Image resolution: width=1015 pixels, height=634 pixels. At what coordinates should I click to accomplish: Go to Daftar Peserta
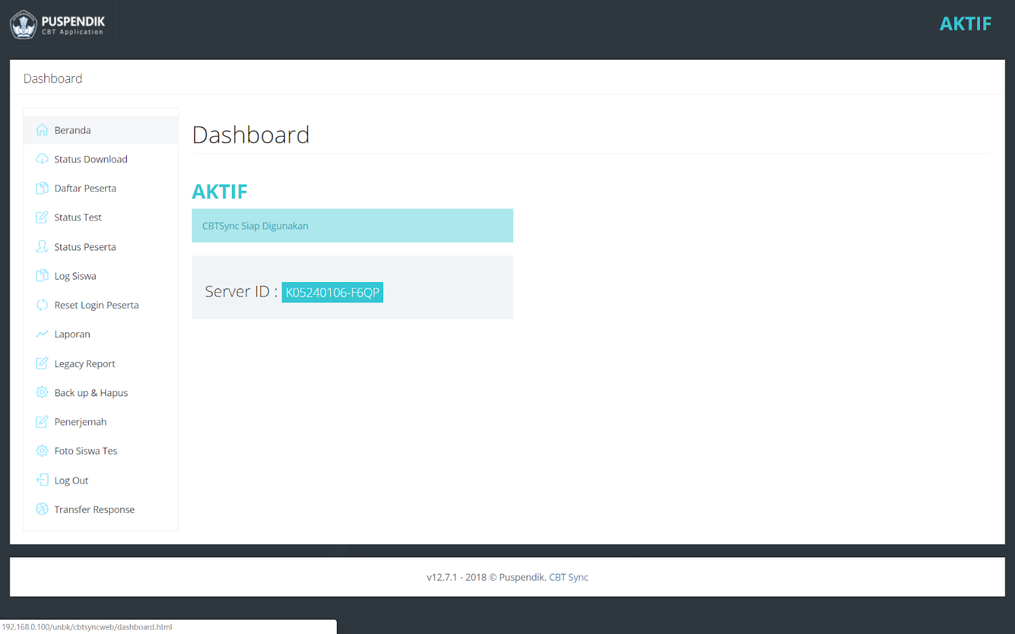click(101, 188)
